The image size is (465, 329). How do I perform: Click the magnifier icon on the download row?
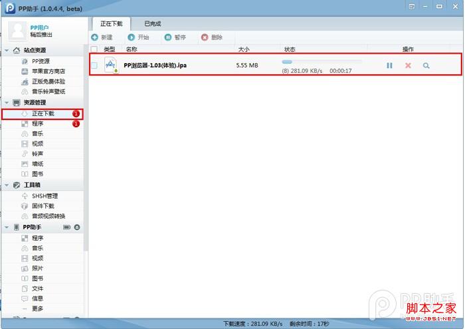click(426, 66)
